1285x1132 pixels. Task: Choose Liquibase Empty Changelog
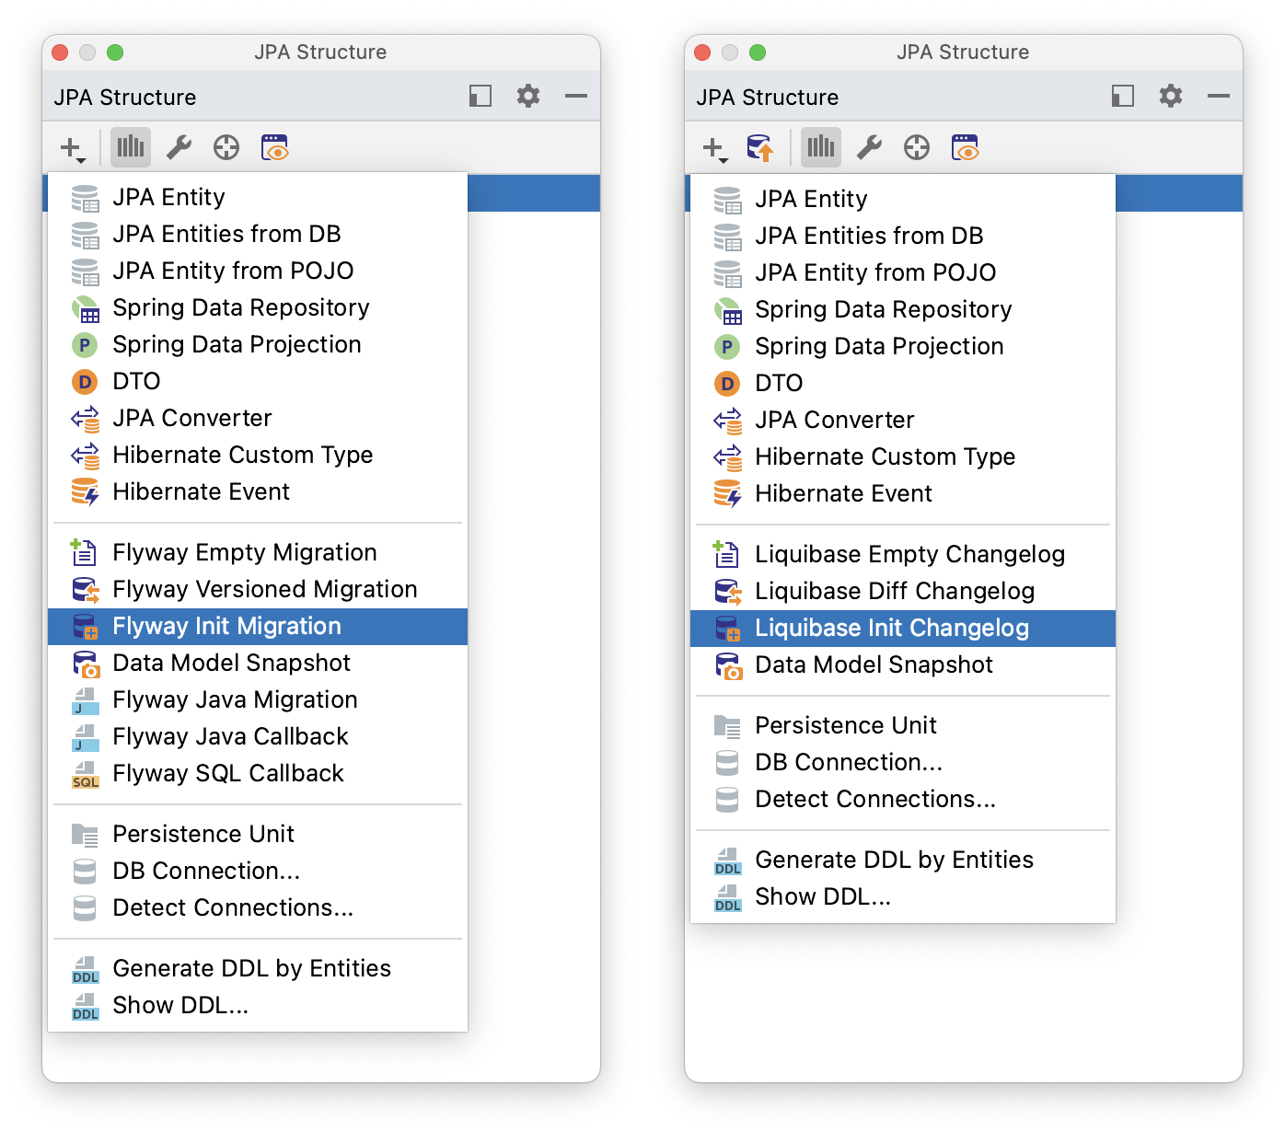coord(903,555)
